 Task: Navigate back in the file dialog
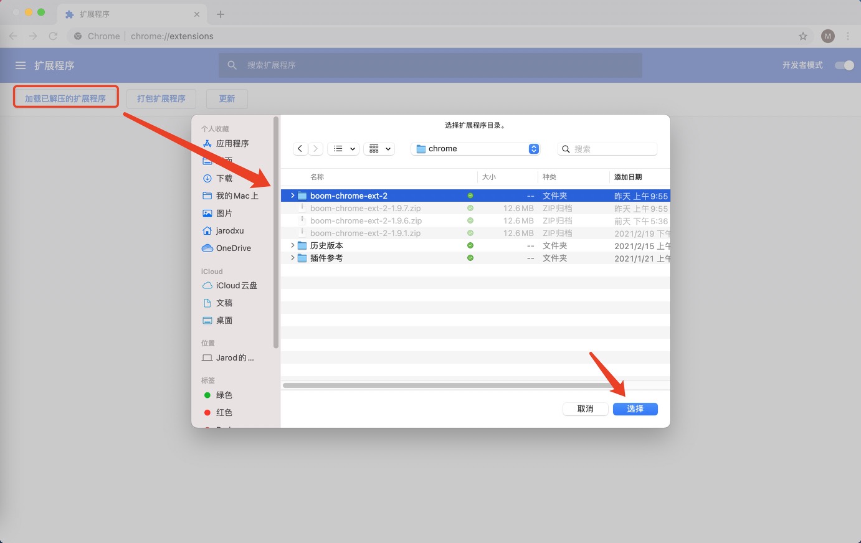(300, 149)
